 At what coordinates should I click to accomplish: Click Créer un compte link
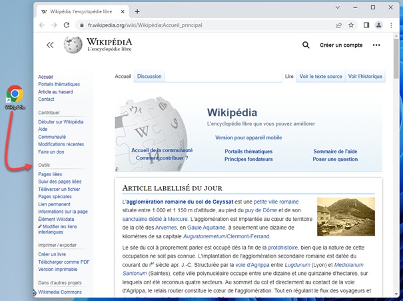341,45
